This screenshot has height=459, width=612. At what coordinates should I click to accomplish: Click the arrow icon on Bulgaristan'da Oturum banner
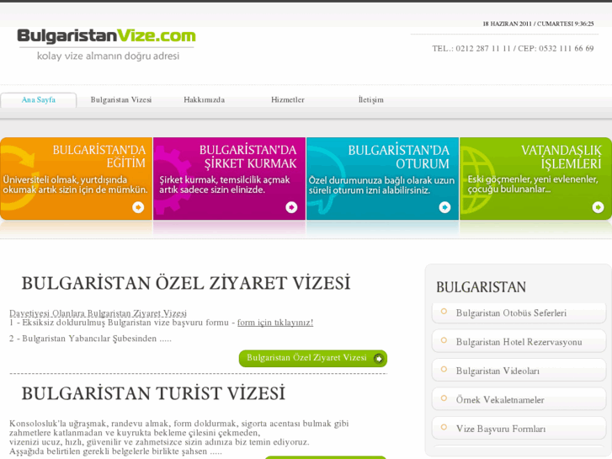click(x=444, y=207)
